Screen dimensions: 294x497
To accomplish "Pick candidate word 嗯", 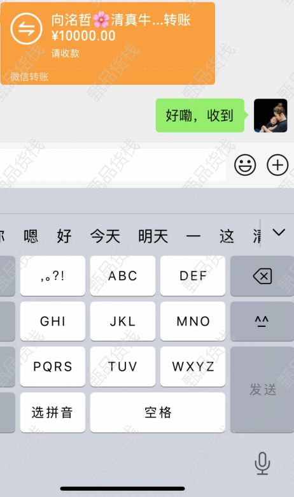I will pos(31,236).
